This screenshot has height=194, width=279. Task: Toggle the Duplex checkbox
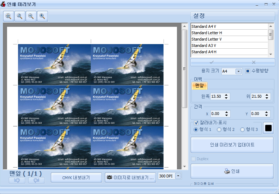pos(193,159)
